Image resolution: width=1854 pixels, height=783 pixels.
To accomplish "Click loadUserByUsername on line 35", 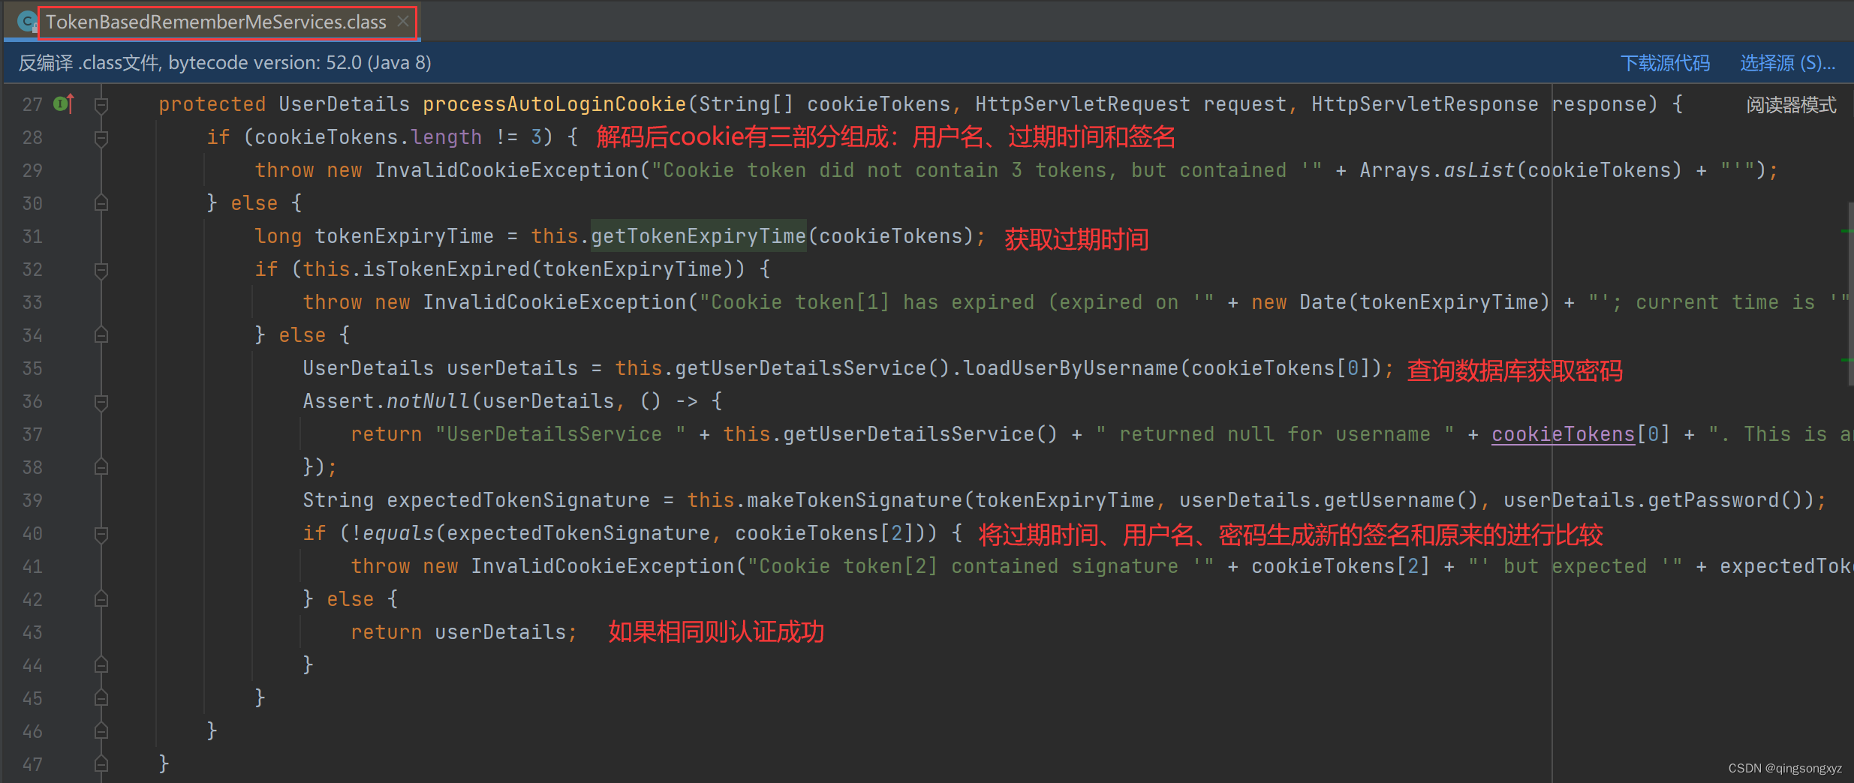I will point(1071,368).
